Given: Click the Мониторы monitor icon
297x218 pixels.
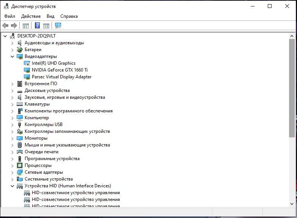Looking at the screenshot, I should pyautogui.click(x=20, y=138).
